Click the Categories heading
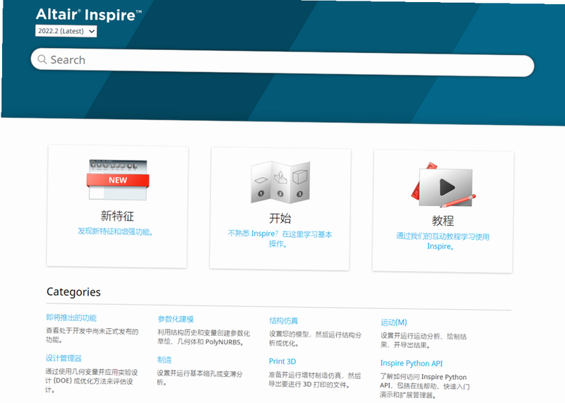Screen dimensions: 565x403 pyautogui.click(x=73, y=291)
